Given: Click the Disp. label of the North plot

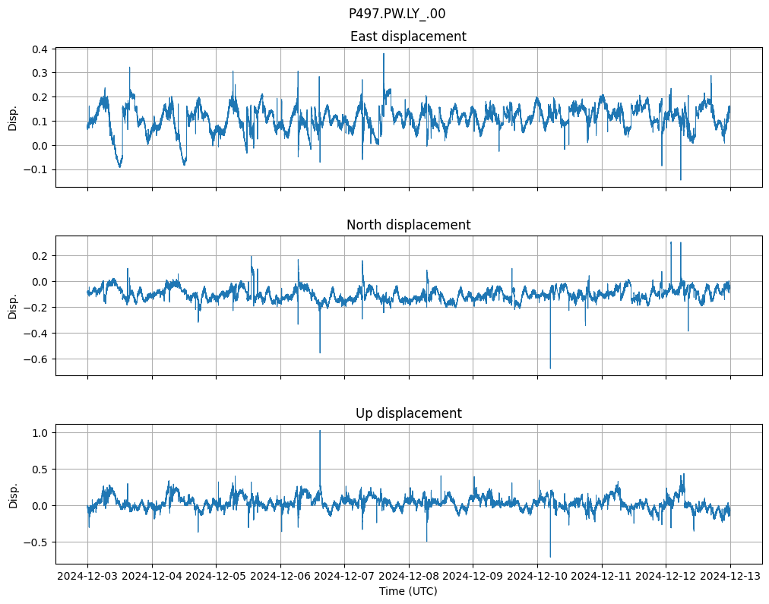Looking at the screenshot, I should tap(13, 305).
